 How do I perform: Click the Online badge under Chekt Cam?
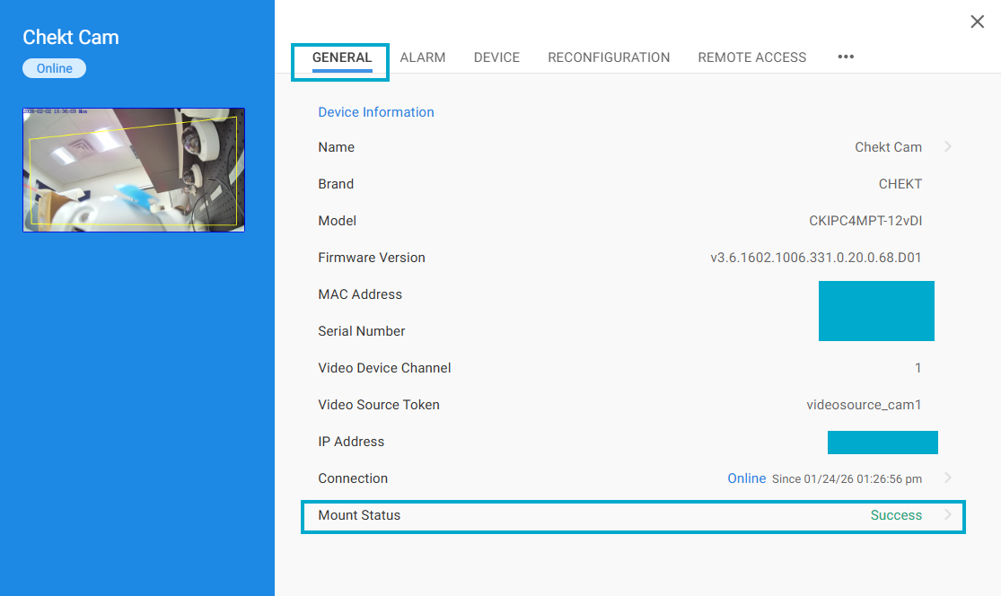(x=55, y=68)
